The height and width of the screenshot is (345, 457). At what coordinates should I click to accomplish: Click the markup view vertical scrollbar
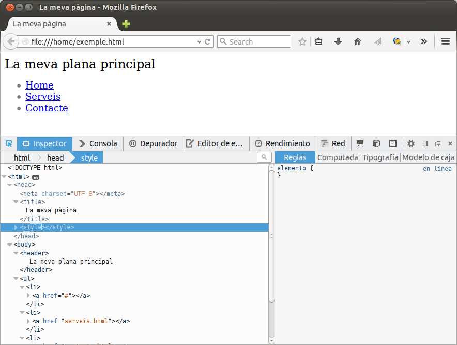click(x=271, y=233)
